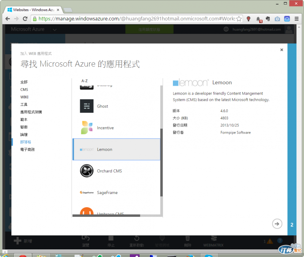The width and height of the screenshot is (304, 257).
Task: Click the Evernote elephant extension icon
Action: 268,19
